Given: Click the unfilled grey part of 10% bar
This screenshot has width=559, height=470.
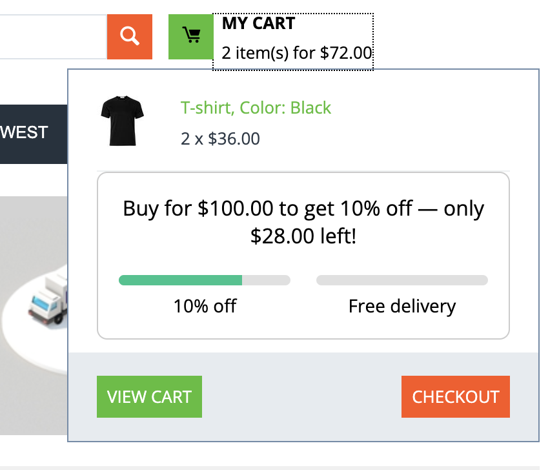Looking at the screenshot, I should point(266,280).
